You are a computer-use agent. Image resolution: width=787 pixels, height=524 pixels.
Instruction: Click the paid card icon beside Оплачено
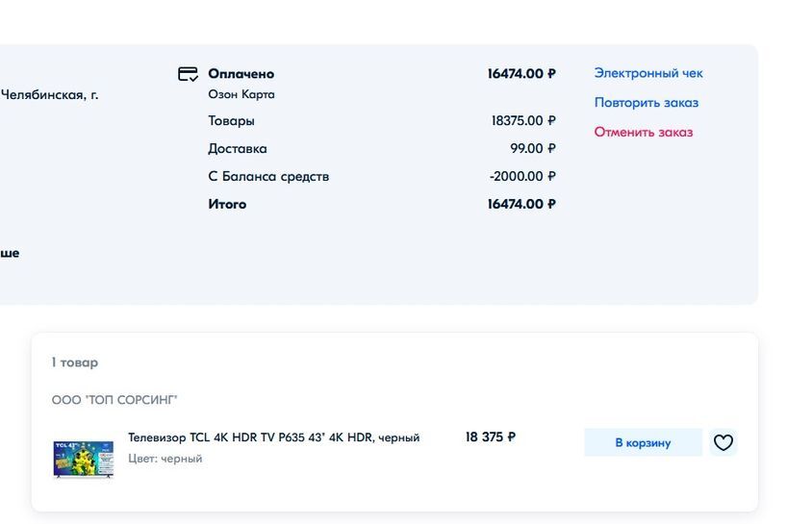(x=188, y=74)
